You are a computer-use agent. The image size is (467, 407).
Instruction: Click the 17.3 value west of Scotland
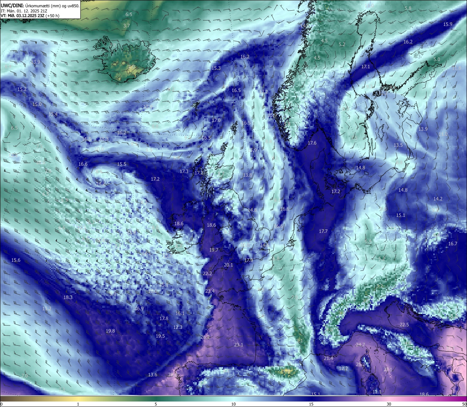pyautogui.click(x=184, y=171)
